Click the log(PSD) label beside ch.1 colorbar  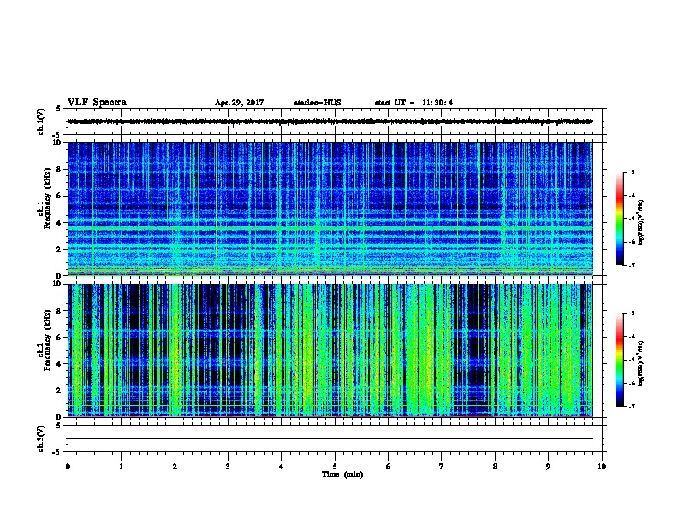click(x=640, y=223)
